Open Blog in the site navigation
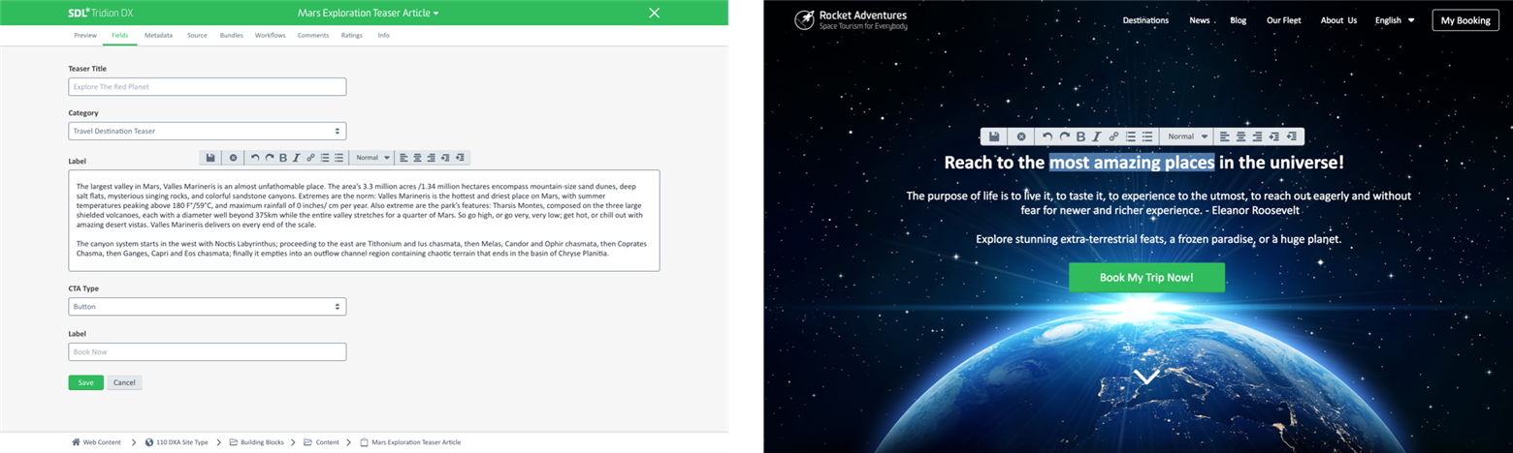This screenshot has width=1513, height=453. point(1239,20)
